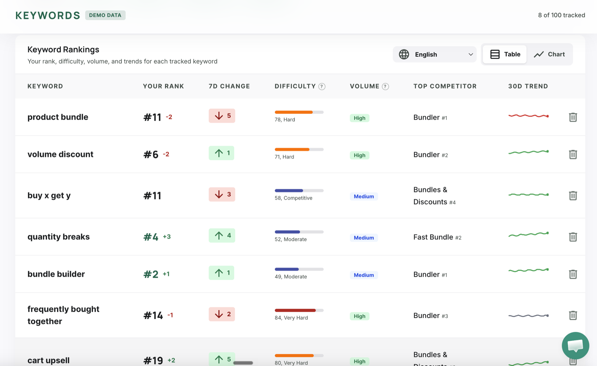This screenshot has height=366, width=597.
Task: Click the quantity breaks trend sparkline
Action: click(x=528, y=235)
